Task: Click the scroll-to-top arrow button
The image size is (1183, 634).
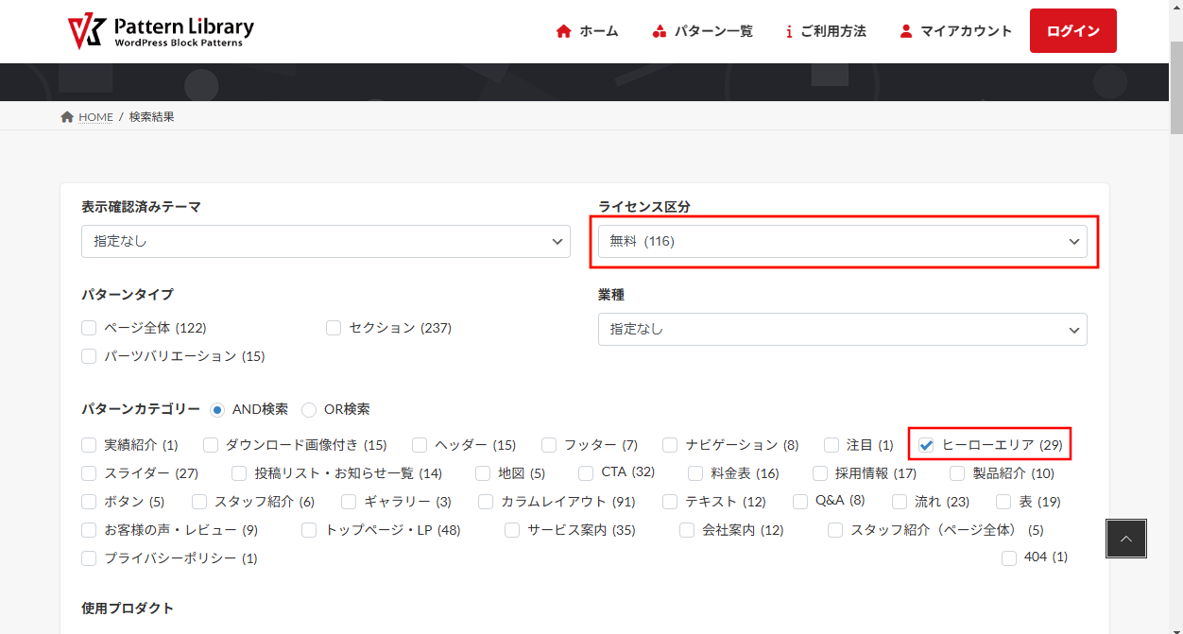Action: tap(1125, 539)
